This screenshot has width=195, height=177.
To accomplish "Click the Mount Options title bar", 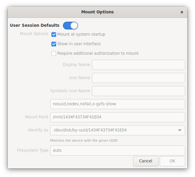I will 97,12.
